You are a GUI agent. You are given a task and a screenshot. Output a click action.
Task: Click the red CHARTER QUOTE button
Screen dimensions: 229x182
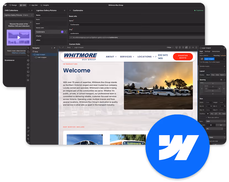183,57
